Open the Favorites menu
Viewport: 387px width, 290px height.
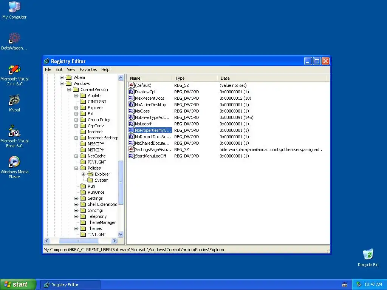click(x=88, y=69)
